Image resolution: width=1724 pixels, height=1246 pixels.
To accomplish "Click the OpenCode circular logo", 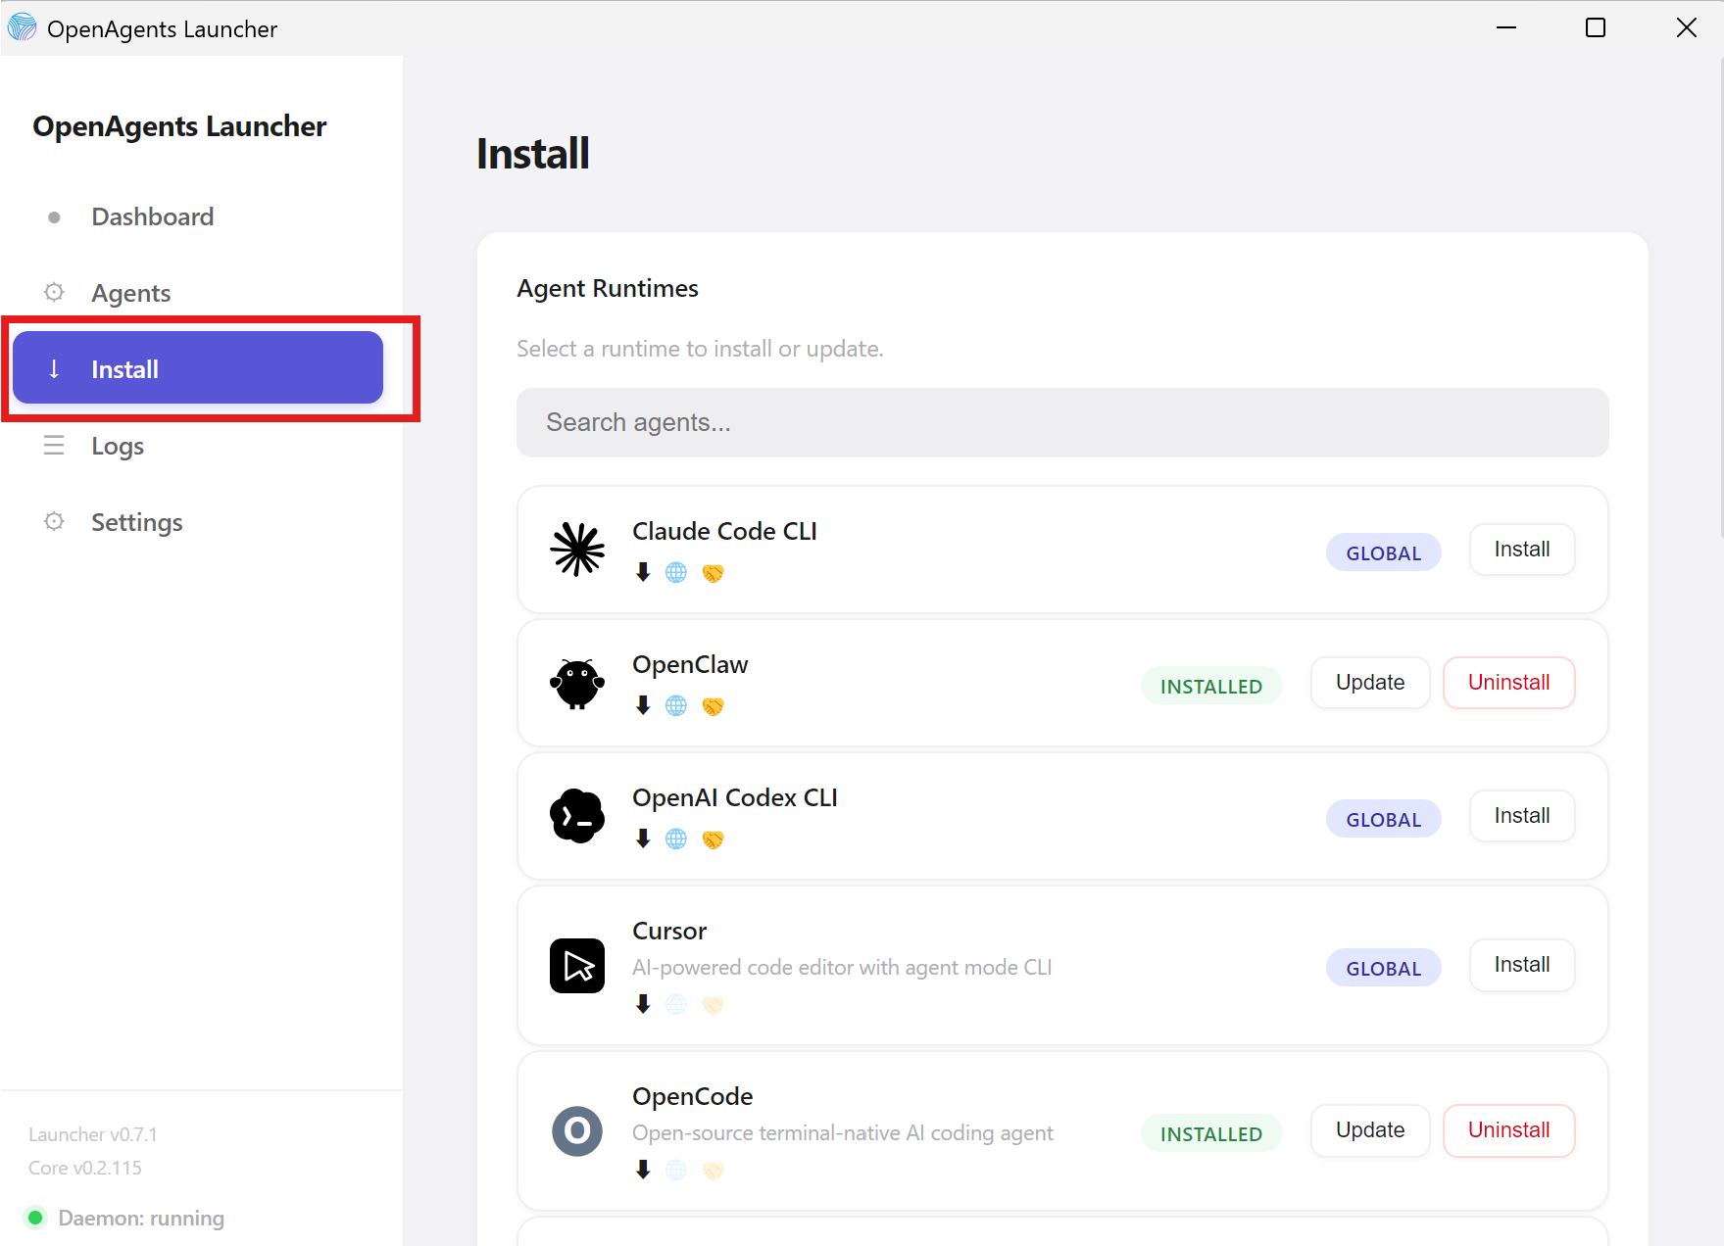I will (577, 1131).
